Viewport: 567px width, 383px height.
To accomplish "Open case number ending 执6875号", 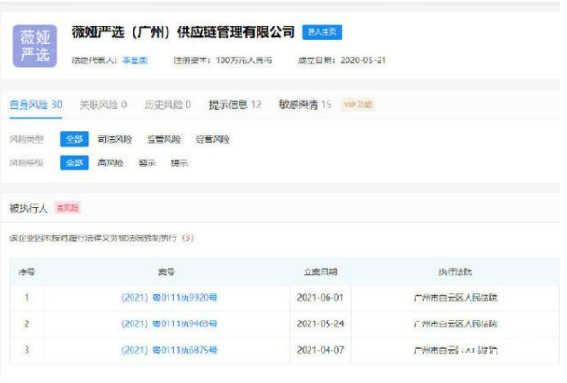I will (x=169, y=350).
